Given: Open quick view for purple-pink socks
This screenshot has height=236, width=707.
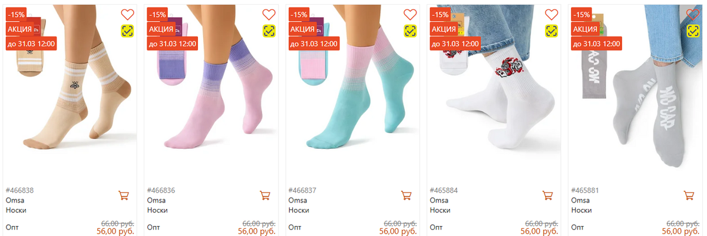Looking at the screenshot, I should point(269,31).
